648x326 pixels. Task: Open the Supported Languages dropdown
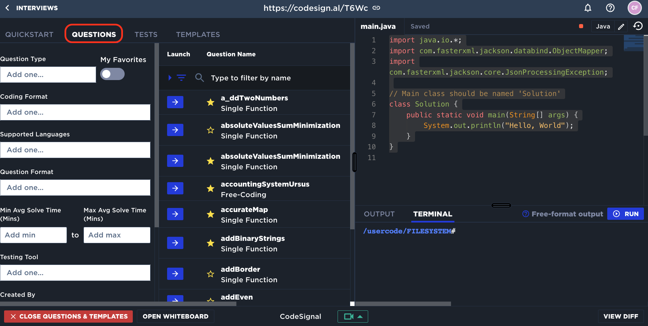pos(75,150)
